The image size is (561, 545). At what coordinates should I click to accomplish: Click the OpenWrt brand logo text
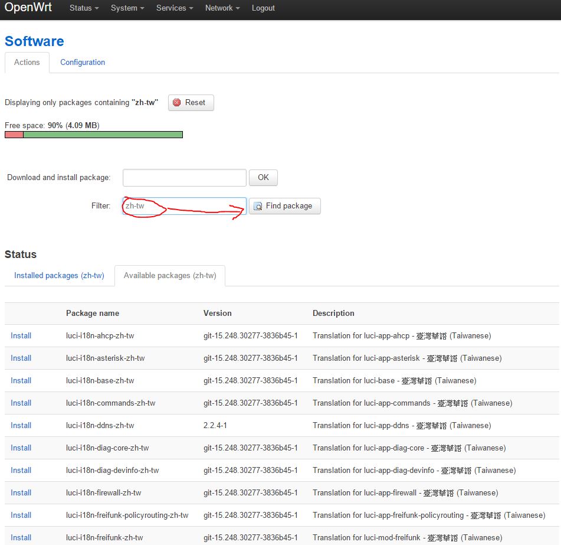28,7
